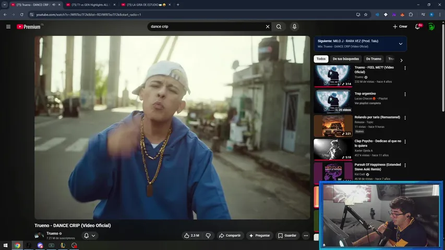Close the T1 vs GEN Highlights tab
This screenshot has width=445, height=250.
(x=114, y=5)
